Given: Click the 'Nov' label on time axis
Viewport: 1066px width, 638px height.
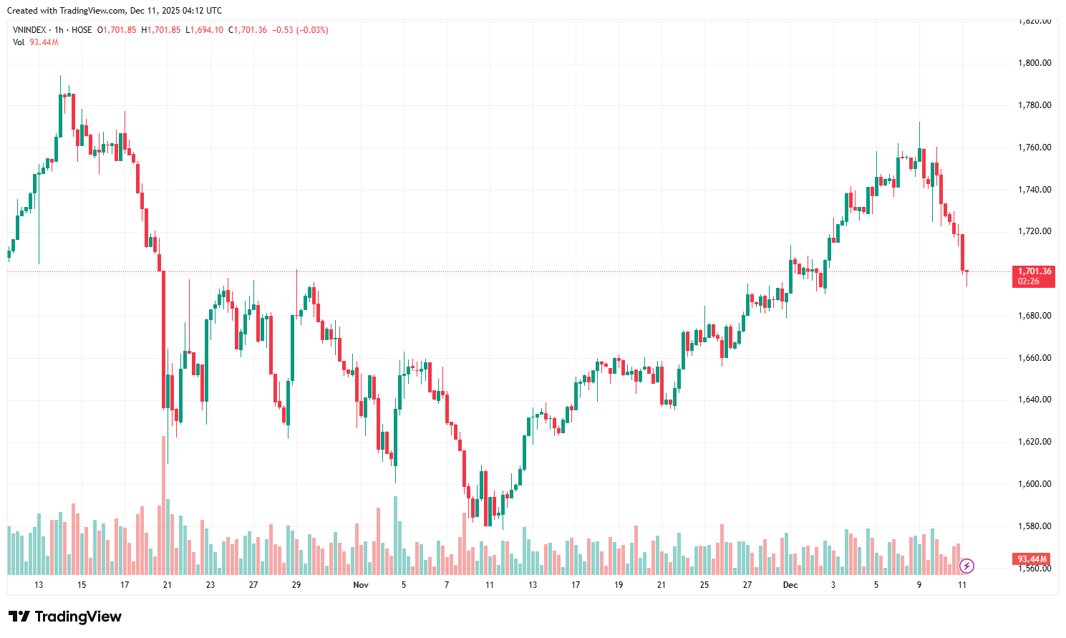Looking at the screenshot, I should tap(361, 585).
